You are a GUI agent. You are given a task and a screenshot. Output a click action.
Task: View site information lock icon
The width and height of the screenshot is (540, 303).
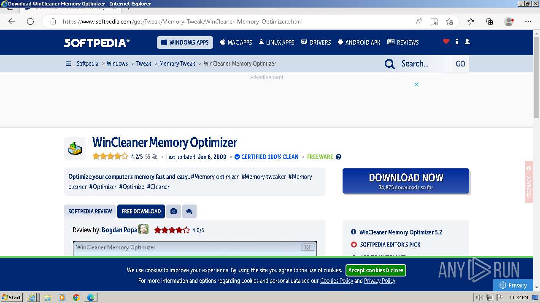coord(53,21)
